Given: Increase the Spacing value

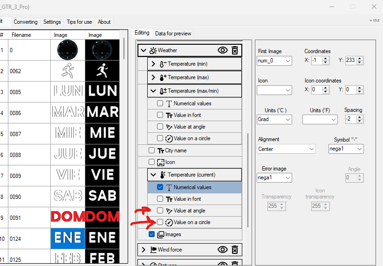Looking at the screenshot, I should click(x=360, y=117).
